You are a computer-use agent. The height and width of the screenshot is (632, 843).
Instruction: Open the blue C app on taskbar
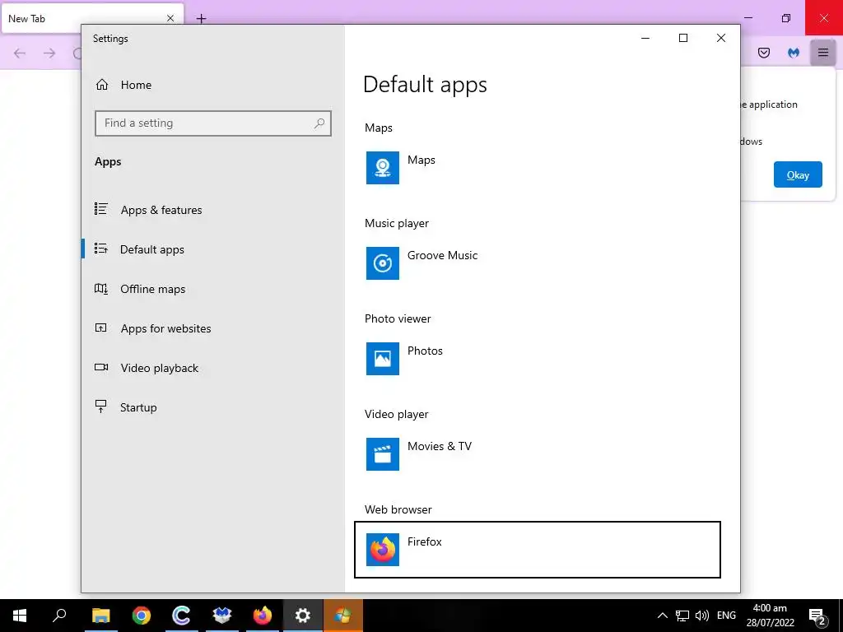tap(181, 616)
